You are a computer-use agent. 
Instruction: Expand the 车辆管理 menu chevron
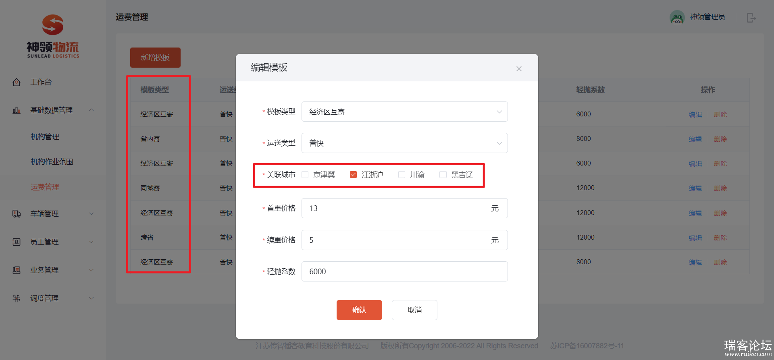point(92,214)
